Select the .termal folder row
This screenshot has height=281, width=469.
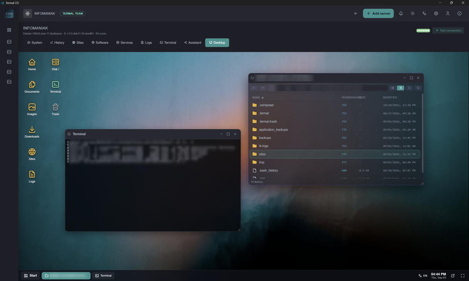[335, 113]
